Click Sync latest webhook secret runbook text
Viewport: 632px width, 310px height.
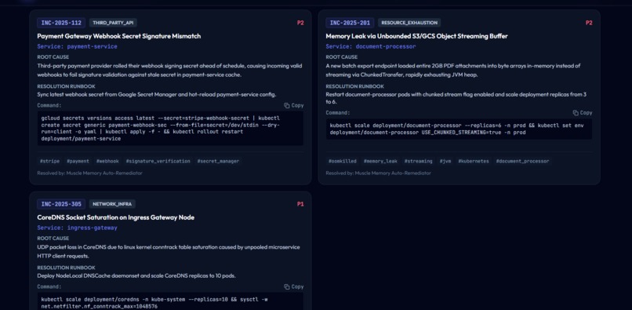(x=157, y=94)
